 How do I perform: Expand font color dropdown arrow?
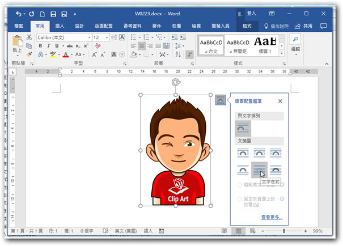click(x=71, y=54)
